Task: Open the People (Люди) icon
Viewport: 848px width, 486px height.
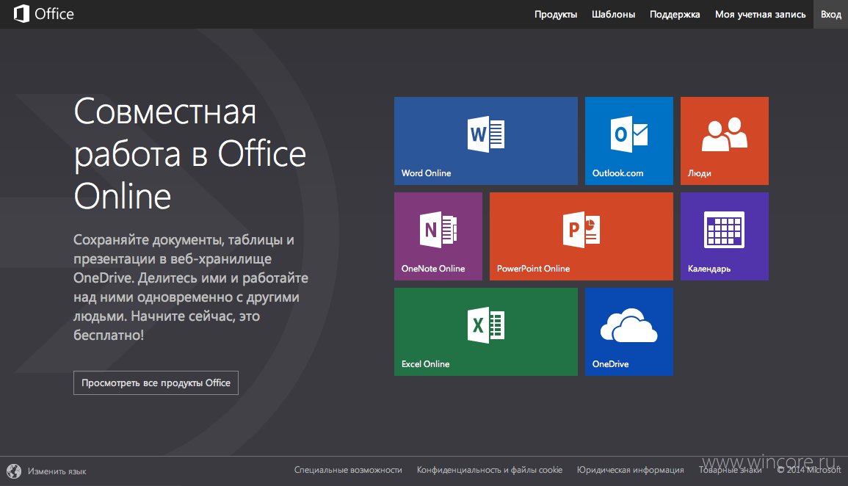Action: (x=724, y=134)
